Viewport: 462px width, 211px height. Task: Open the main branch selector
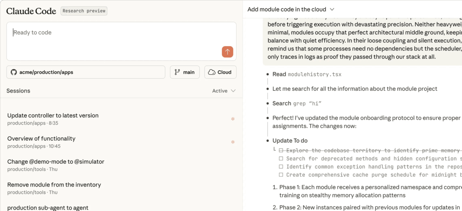click(184, 72)
